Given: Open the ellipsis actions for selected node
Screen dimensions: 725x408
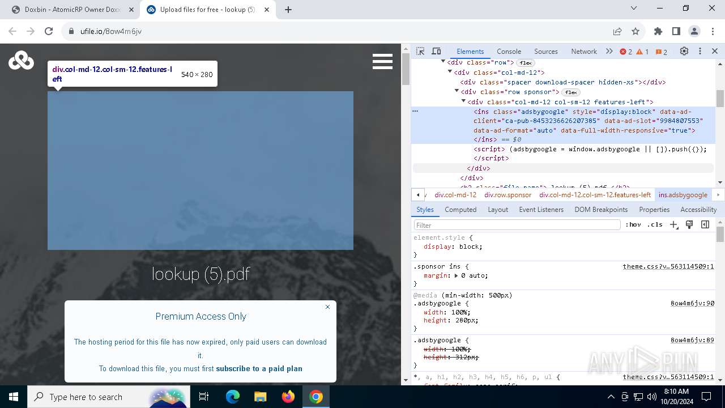Looking at the screenshot, I should [x=415, y=111].
